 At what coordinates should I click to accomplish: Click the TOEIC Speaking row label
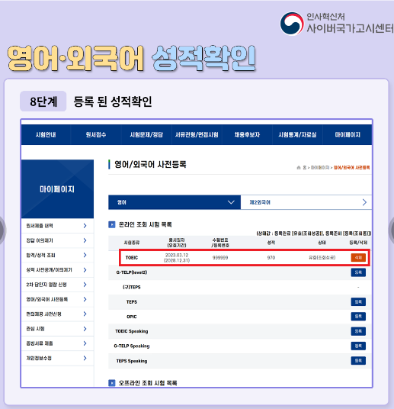coord(132,331)
